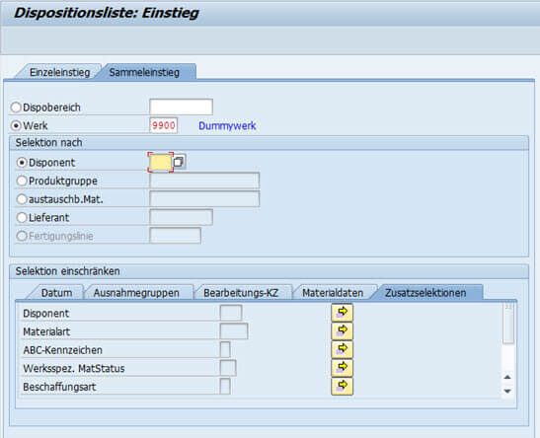Open multiple selection arrow for Materialart row
The width and height of the screenshot is (540, 438).
pyautogui.click(x=342, y=331)
